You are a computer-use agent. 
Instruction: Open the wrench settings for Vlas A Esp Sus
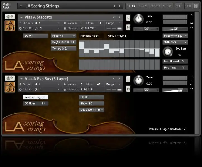[10, 78]
